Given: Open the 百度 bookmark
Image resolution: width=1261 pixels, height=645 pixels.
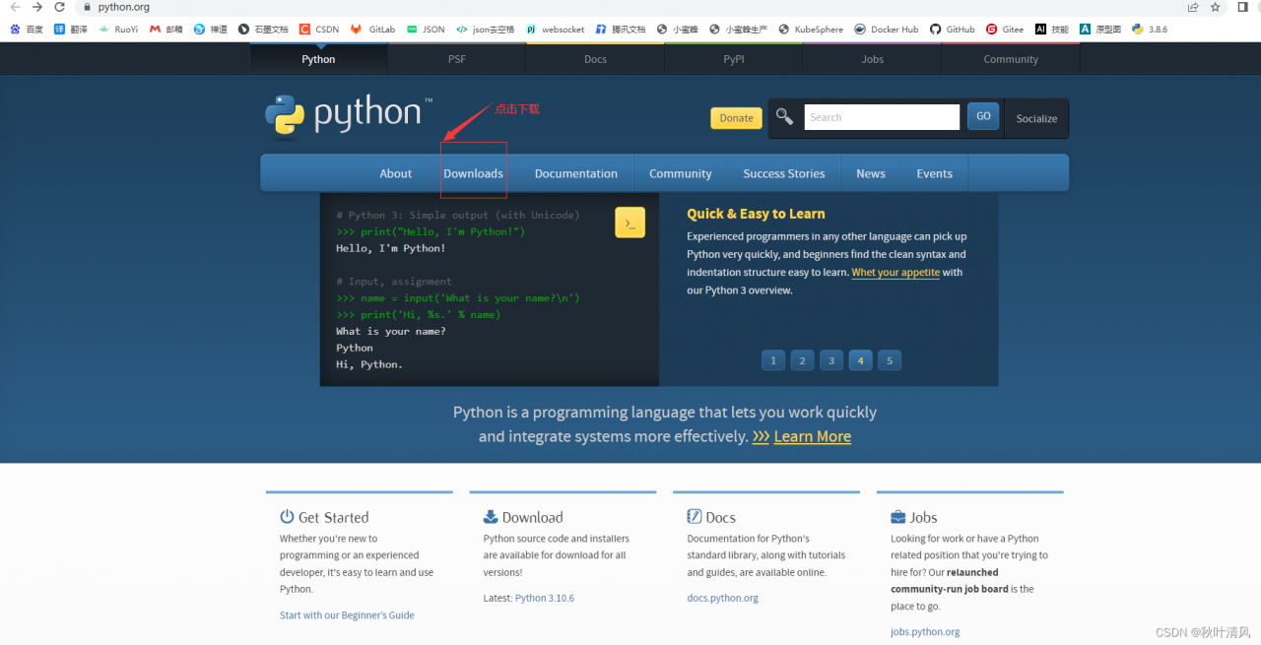Looking at the screenshot, I should click(27, 30).
